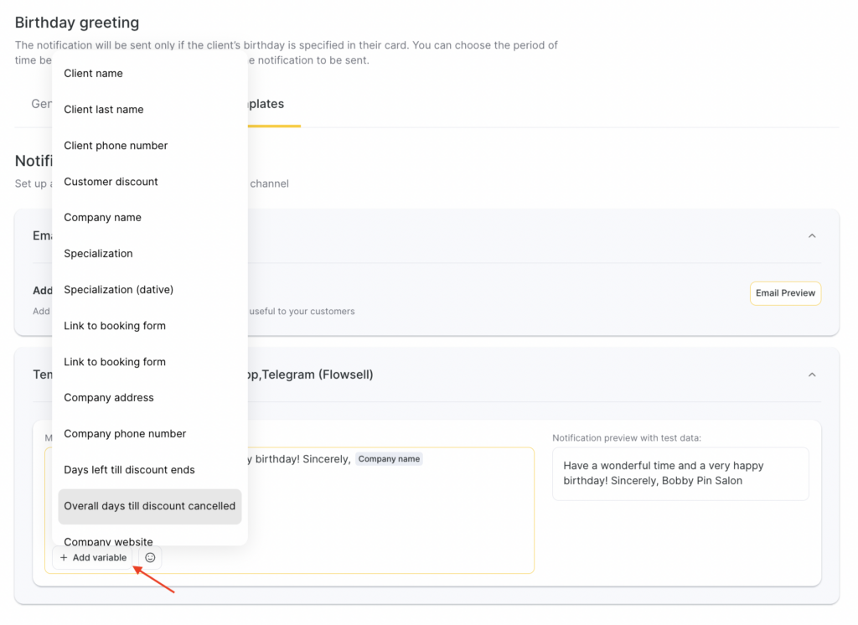Image resolution: width=858 pixels, height=625 pixels.
Task: Choose Client last name variable
Action: (x=103, y=110)
